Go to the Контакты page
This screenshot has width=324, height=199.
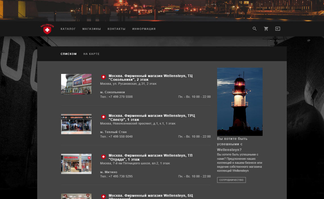(117, 29)
